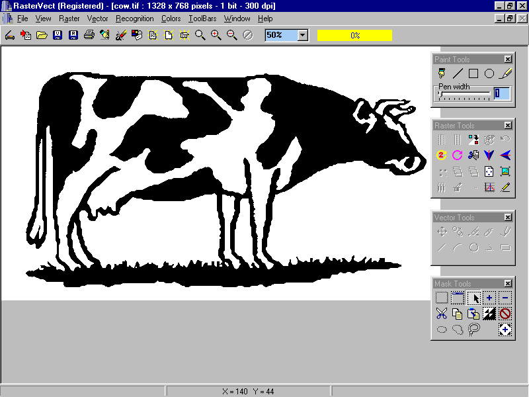Screen dimensions: 529x397
Task: Pick the highlighter pen in Paint Tools
Action: click(504, 73)
